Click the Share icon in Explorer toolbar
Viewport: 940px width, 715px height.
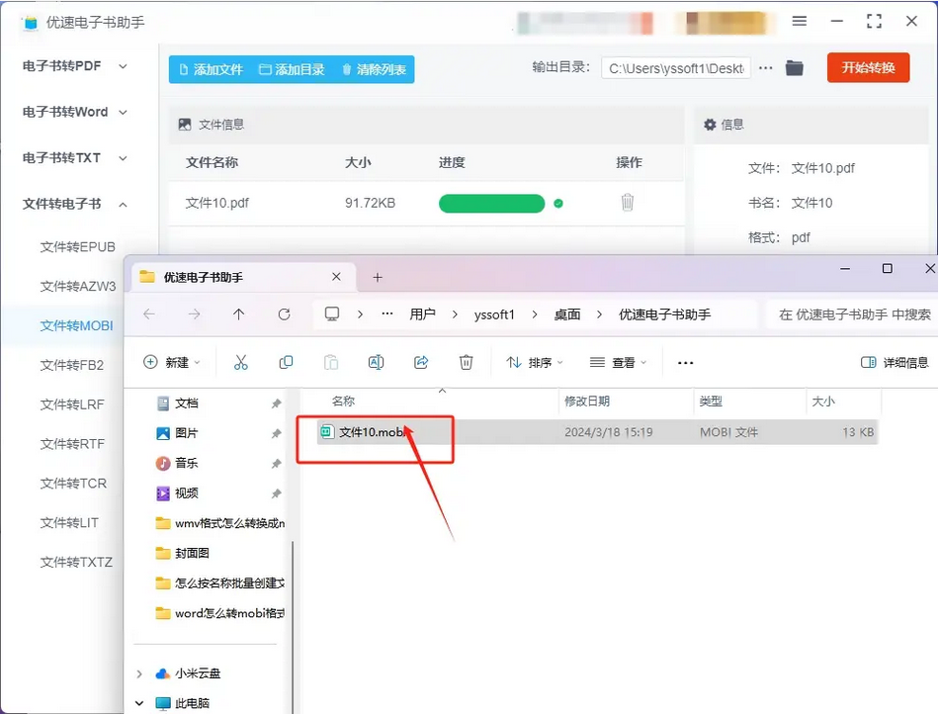421,362
